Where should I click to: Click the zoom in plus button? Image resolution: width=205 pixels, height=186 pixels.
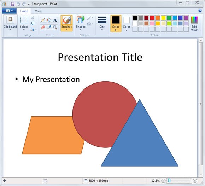click(195, 181)
